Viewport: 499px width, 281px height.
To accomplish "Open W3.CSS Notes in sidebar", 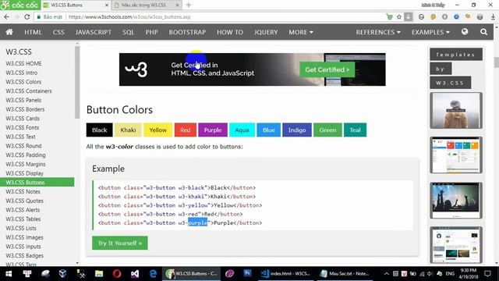I will (23, 192).
